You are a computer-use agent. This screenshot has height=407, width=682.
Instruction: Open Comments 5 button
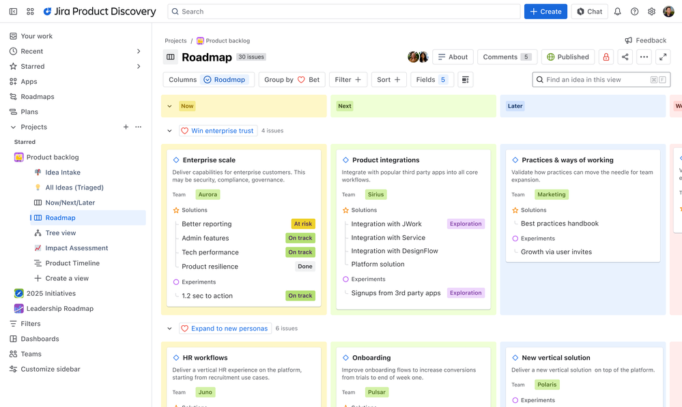(507, 57)
